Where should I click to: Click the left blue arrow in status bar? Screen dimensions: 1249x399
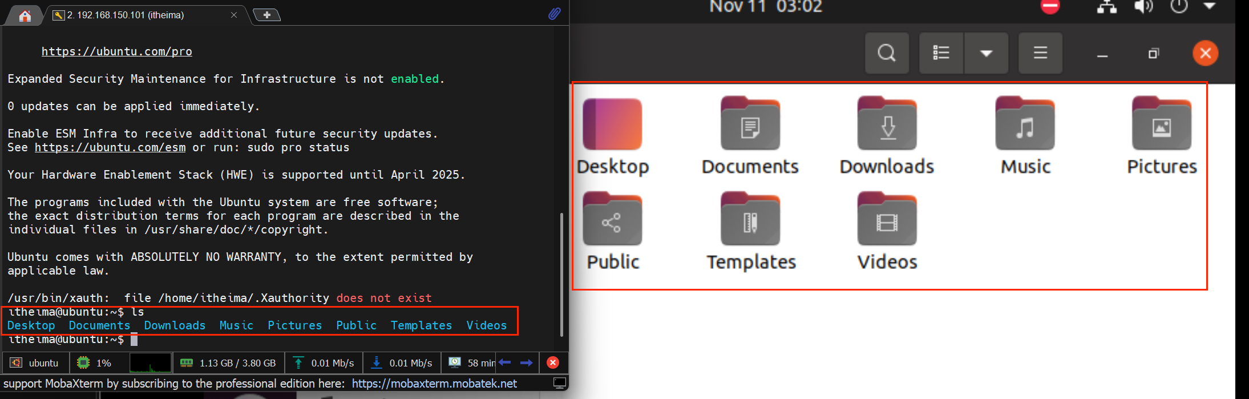tap(504, 362)
